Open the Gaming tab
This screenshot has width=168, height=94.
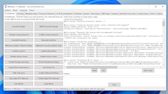[114, 14]
